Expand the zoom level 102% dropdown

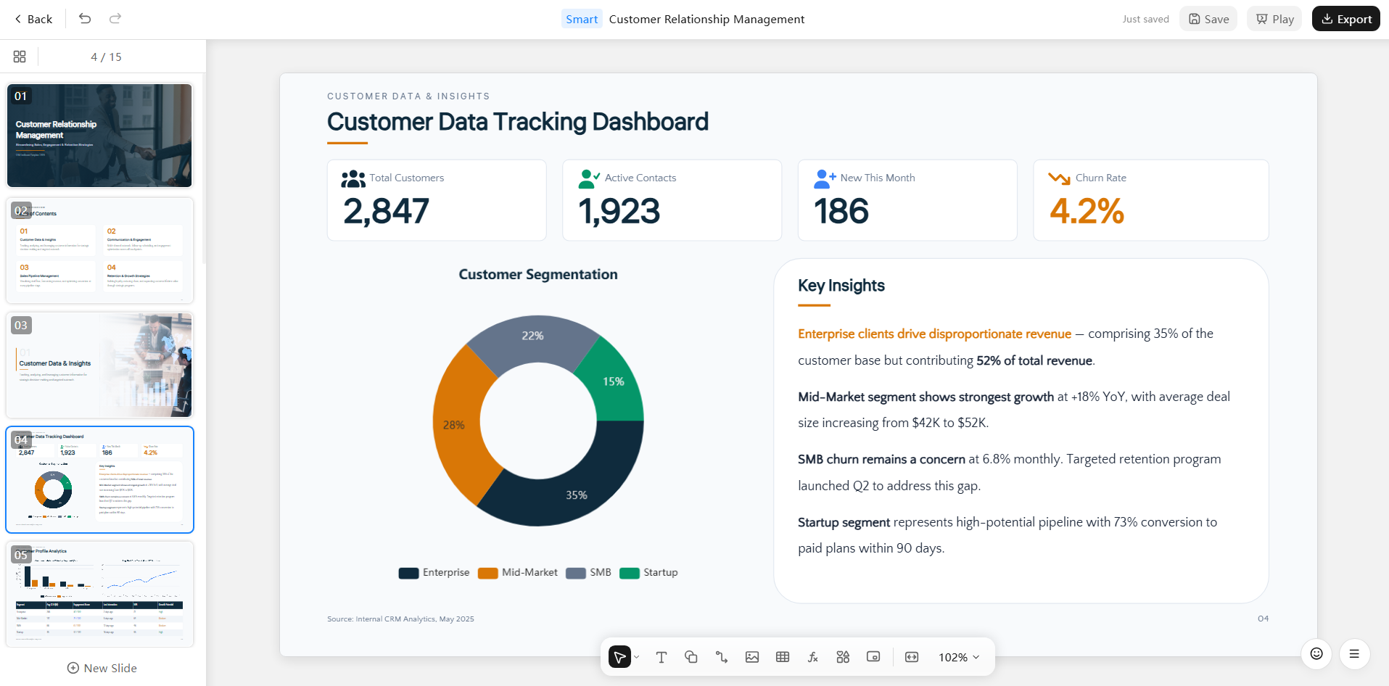959,657
